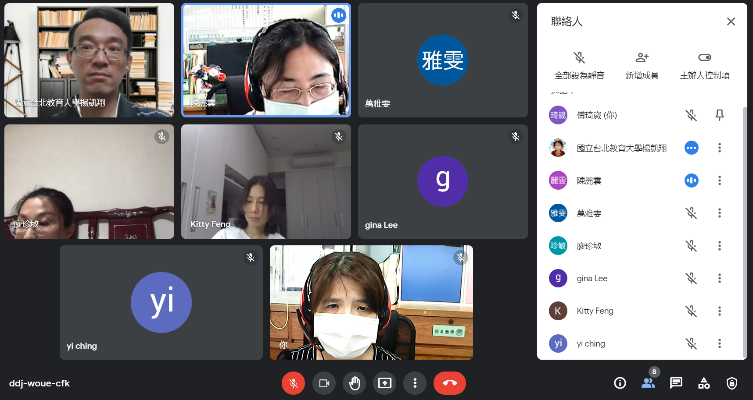Open meeting details info icon
Viewport: 753px width, 400px height.
point(620,383)
